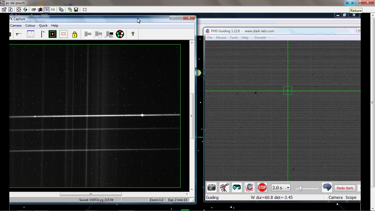Open the Mount menu in PHD Guiding
The image size is (375, 211).
click(x=221, y=38)
